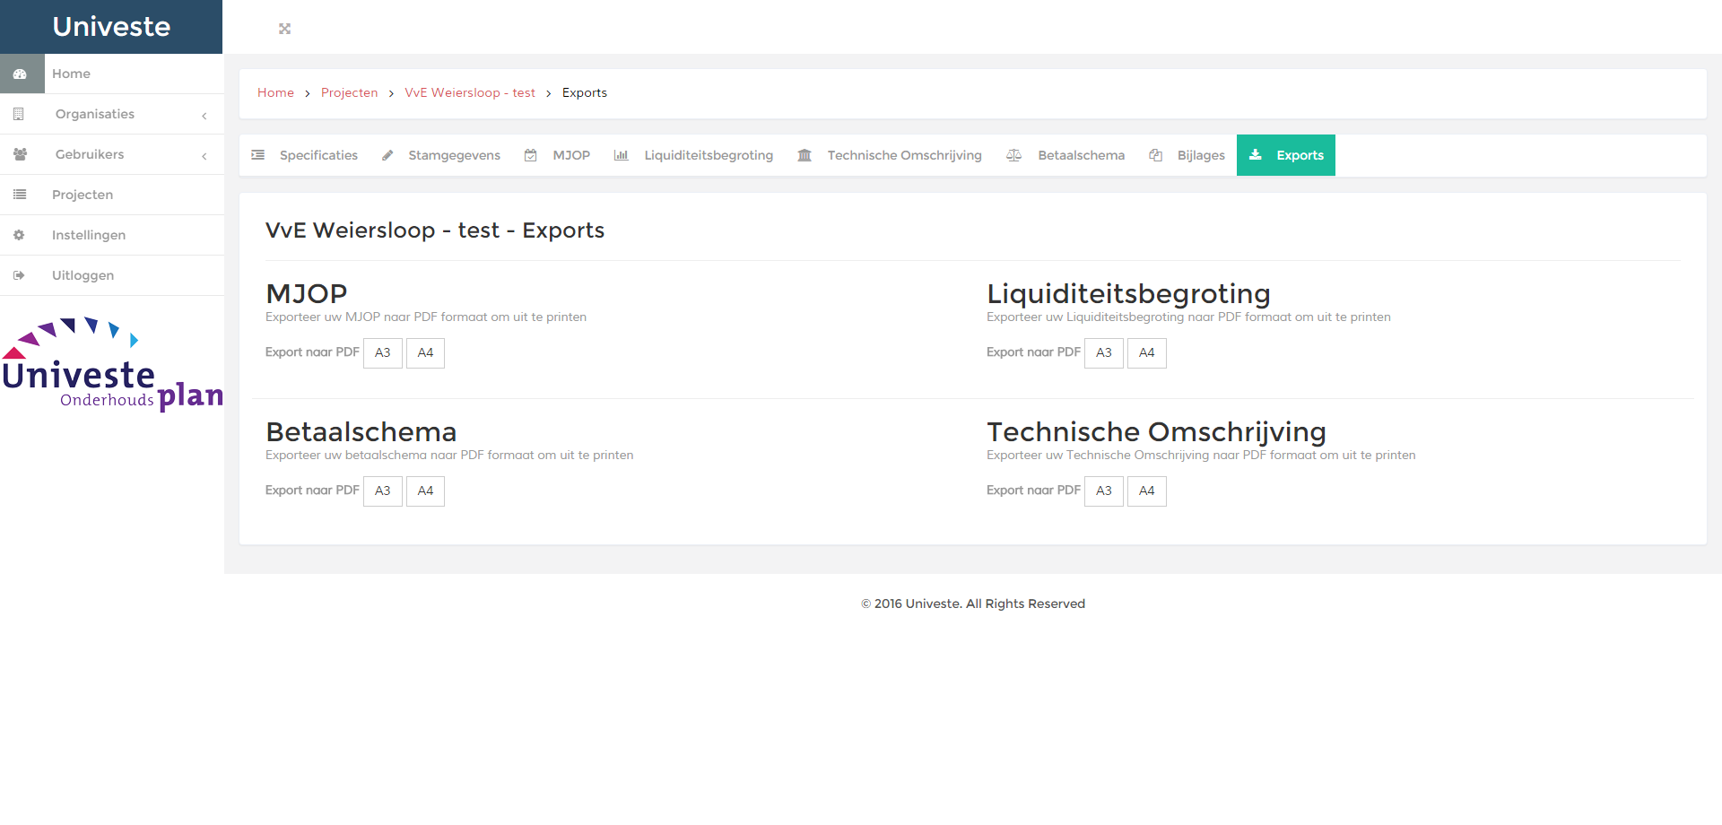
Task: Click the Univeste Onderhoudsplan logo
Action: point(112,363)
